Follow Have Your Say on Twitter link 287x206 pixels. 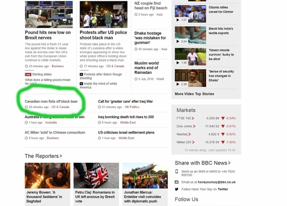223,189
